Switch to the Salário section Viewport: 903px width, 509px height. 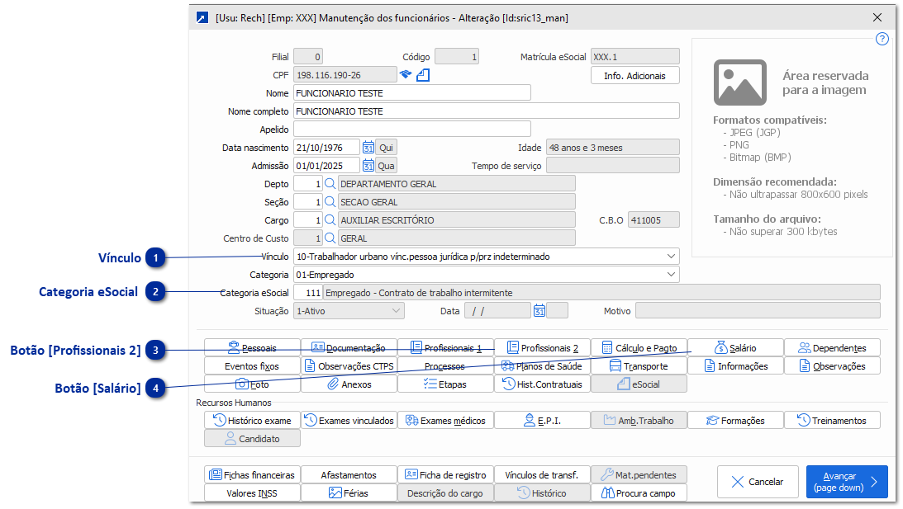[735, 347]
